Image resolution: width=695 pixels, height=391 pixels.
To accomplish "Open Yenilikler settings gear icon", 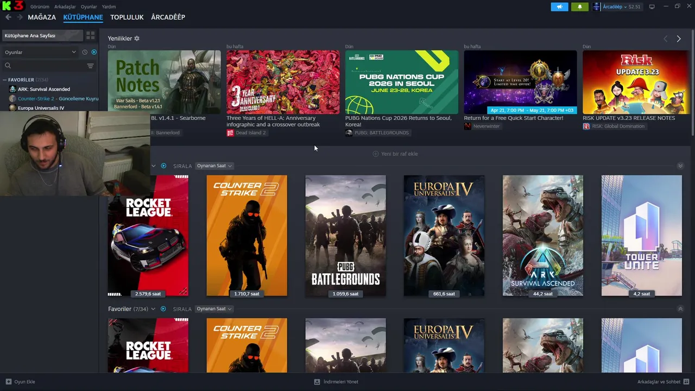I will (137, 39).
